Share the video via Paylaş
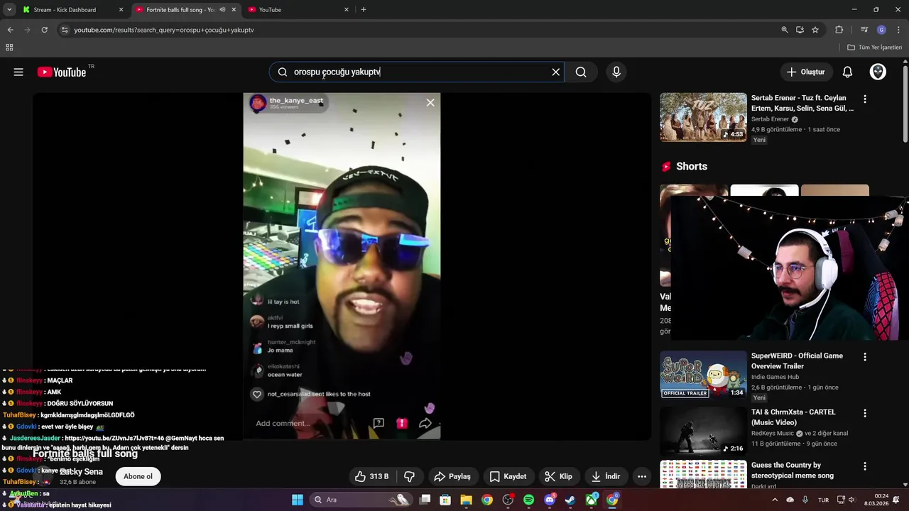The width and height of the screenshot is (909, 511). (452, 476)
